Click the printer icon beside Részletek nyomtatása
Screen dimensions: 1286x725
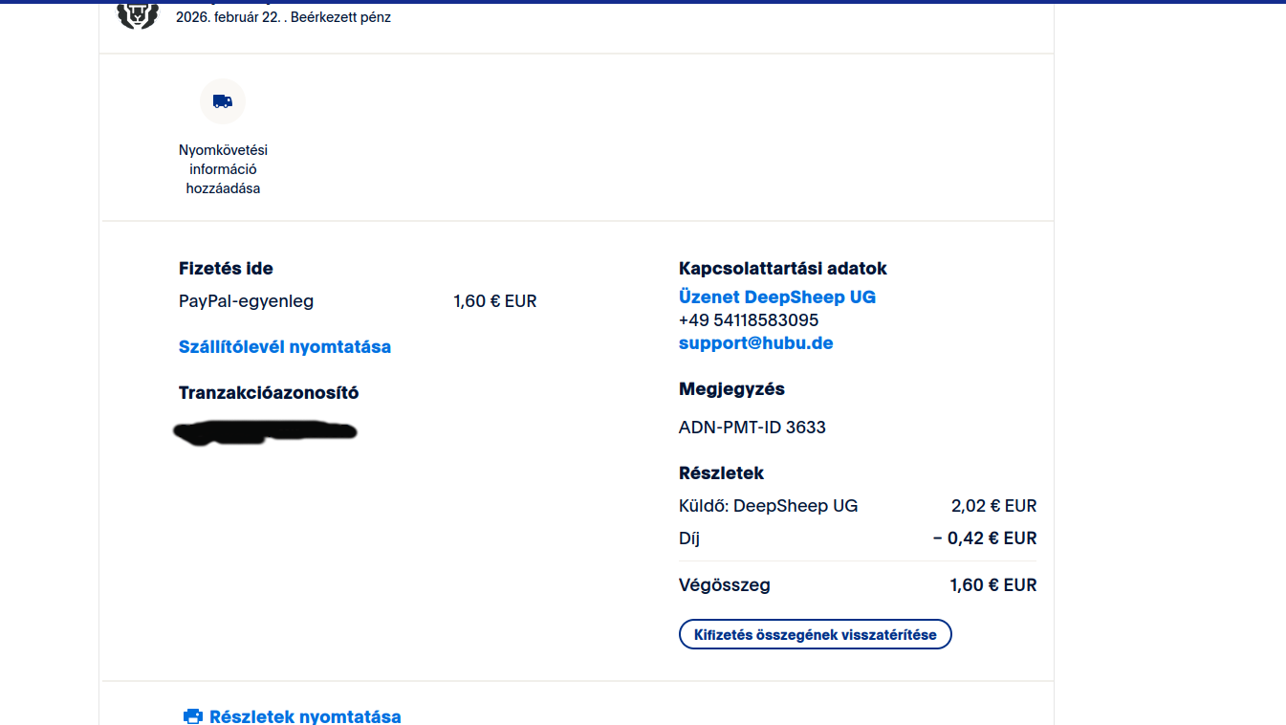[192, 716]
